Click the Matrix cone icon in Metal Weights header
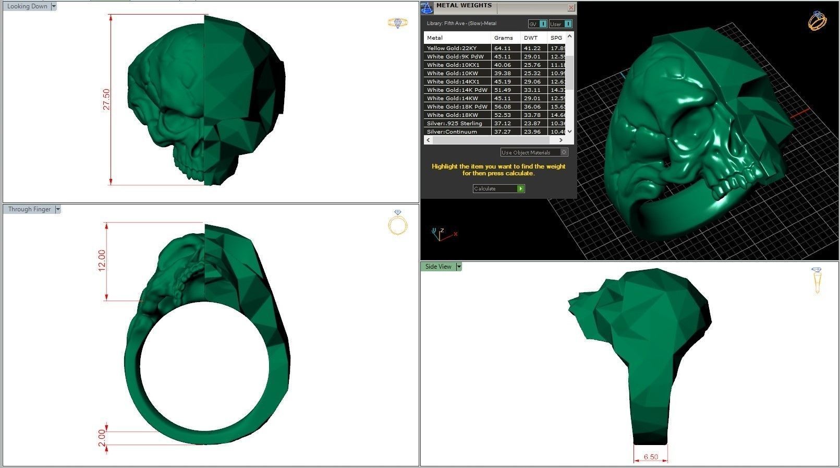 click(x=427, y=8)
